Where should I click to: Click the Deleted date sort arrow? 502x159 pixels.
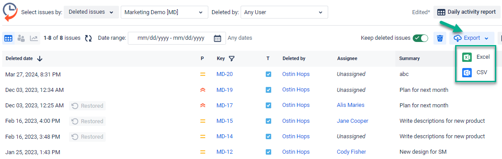[x=39, y=59]
